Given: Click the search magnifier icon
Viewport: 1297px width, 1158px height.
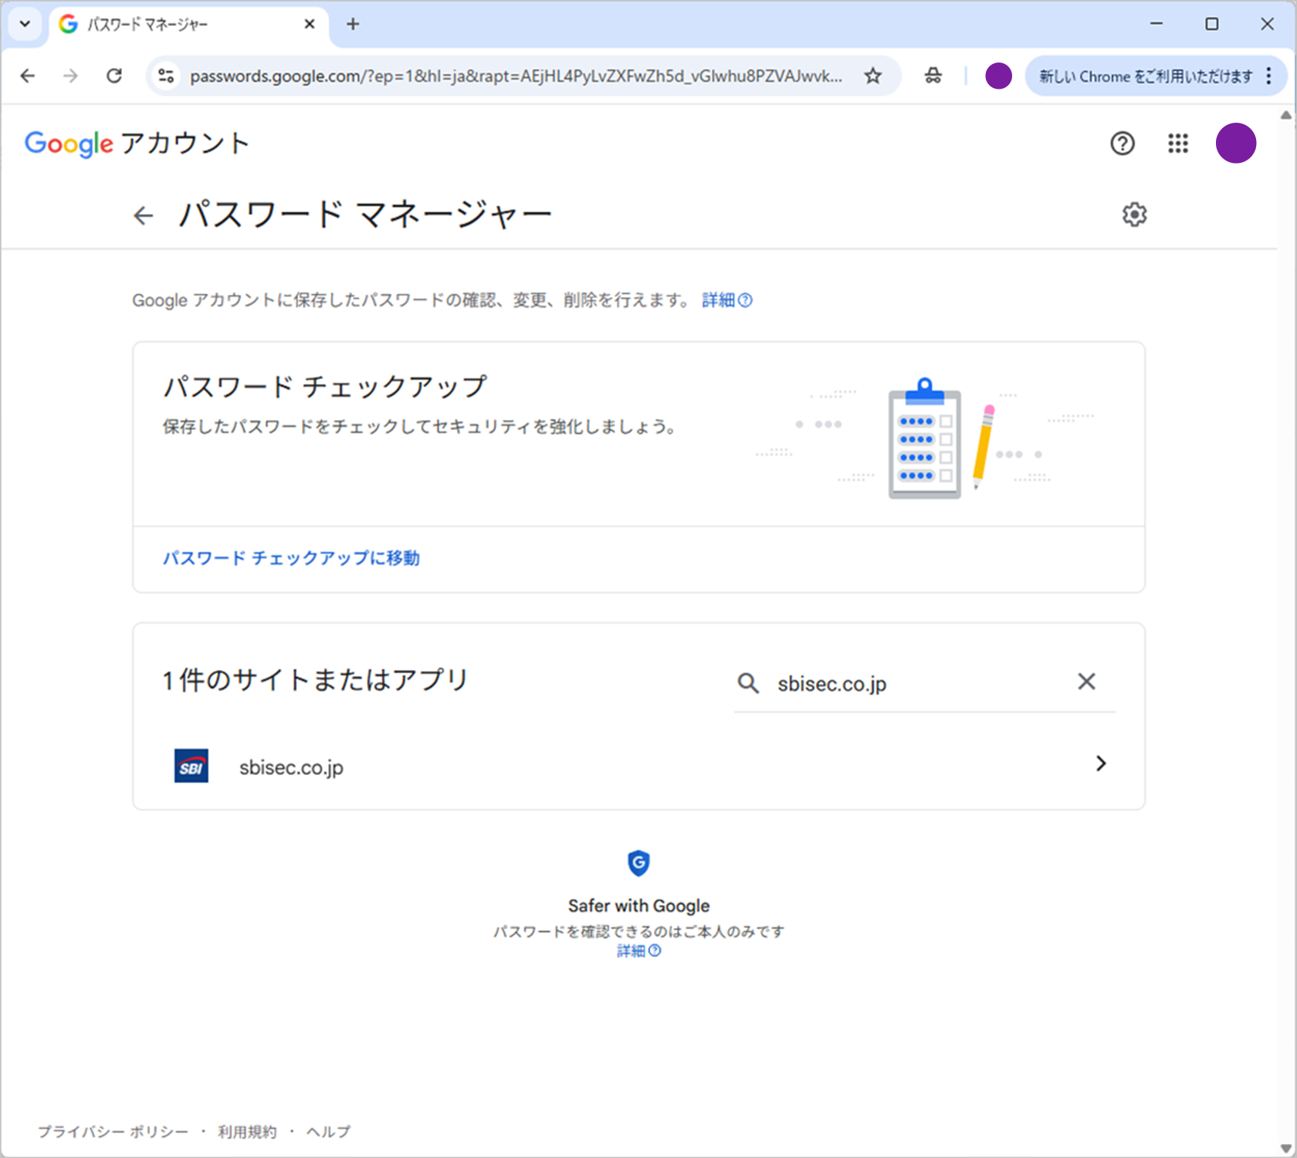Looking at the screenshot, I should click(x=747, y=683).
